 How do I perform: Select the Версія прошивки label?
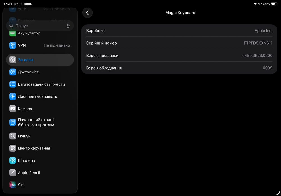(102, 56)
